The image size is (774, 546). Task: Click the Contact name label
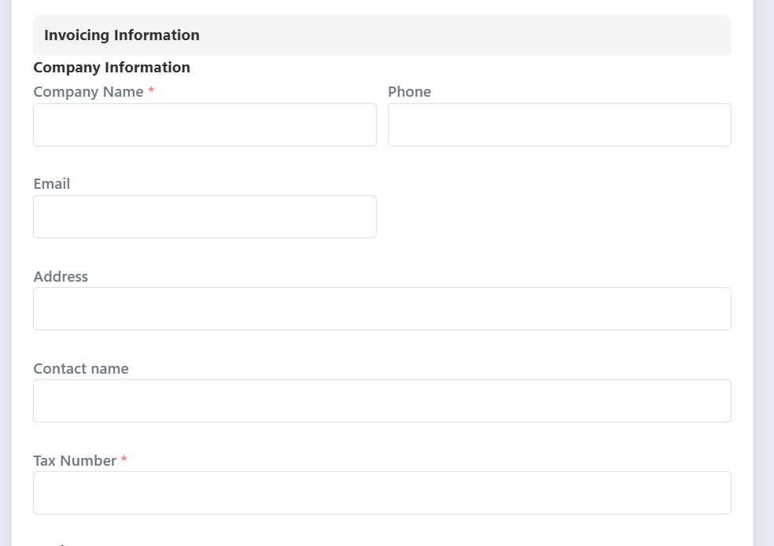click(81, 369)
